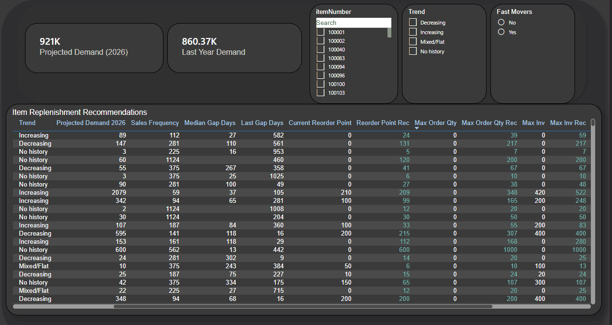612x325 pixels.
Task: Click the itemNumber Search box
Action: [x=353, y=22]
